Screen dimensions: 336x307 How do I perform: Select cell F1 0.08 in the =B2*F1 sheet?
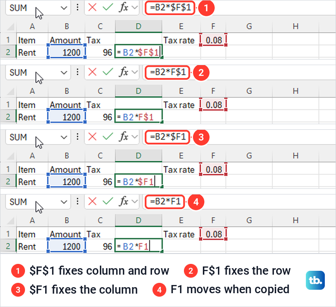(x=213, y=234)
